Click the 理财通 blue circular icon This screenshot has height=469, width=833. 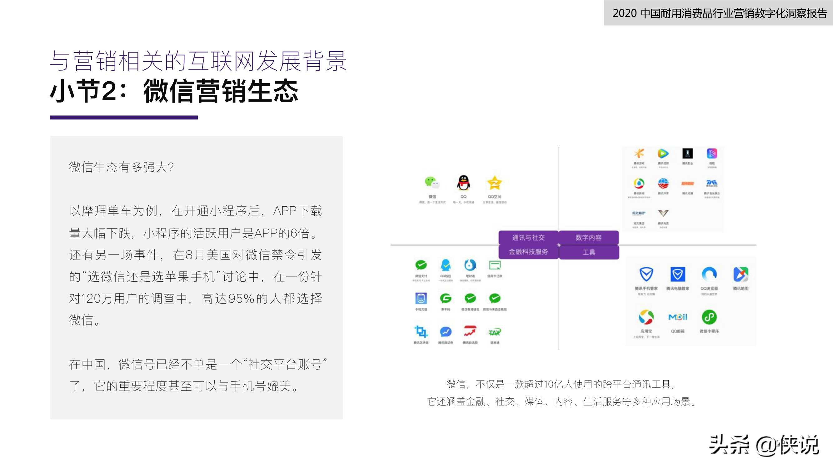pyautogui.click(x=470, y=265)
